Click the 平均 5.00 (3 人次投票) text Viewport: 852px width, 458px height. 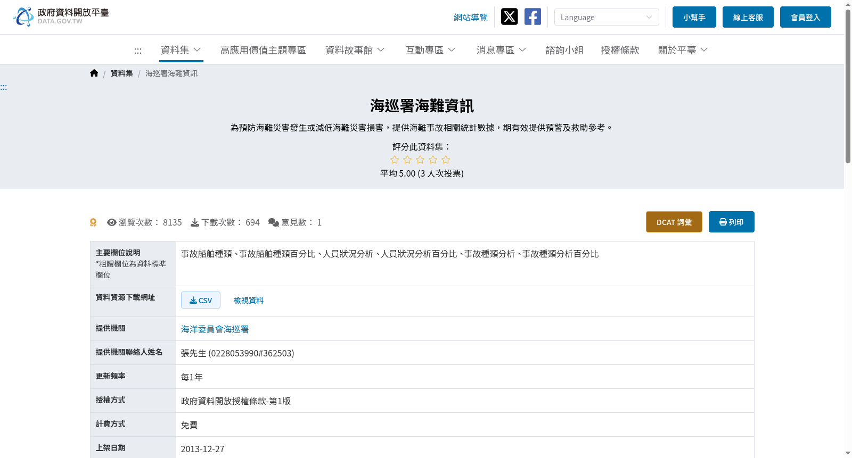click(422, 173)
